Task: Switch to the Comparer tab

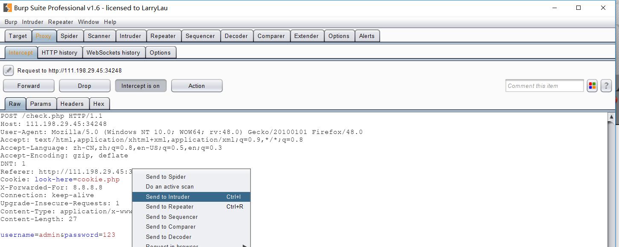Action: coord(271,36)
